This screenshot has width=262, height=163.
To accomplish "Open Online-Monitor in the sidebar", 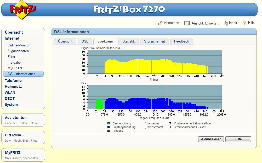I will click(x=19, y=45).
